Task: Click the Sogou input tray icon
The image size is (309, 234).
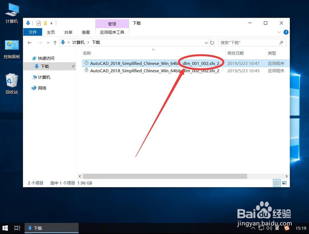Action: [x=286, y=228]
